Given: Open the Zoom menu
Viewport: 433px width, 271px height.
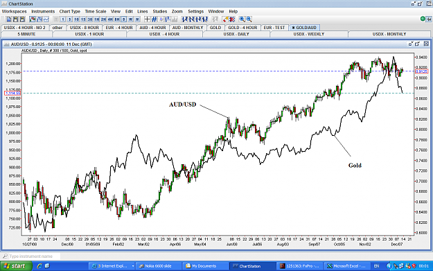Looking at the screenshot, I should point(177,11).
